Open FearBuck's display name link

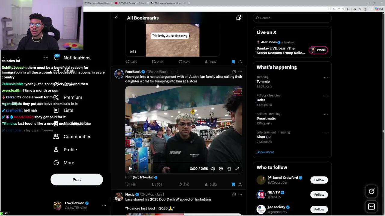[x=133, y=72]
